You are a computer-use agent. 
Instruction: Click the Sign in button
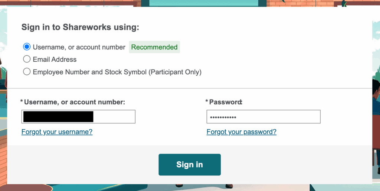tap(190, 165)
